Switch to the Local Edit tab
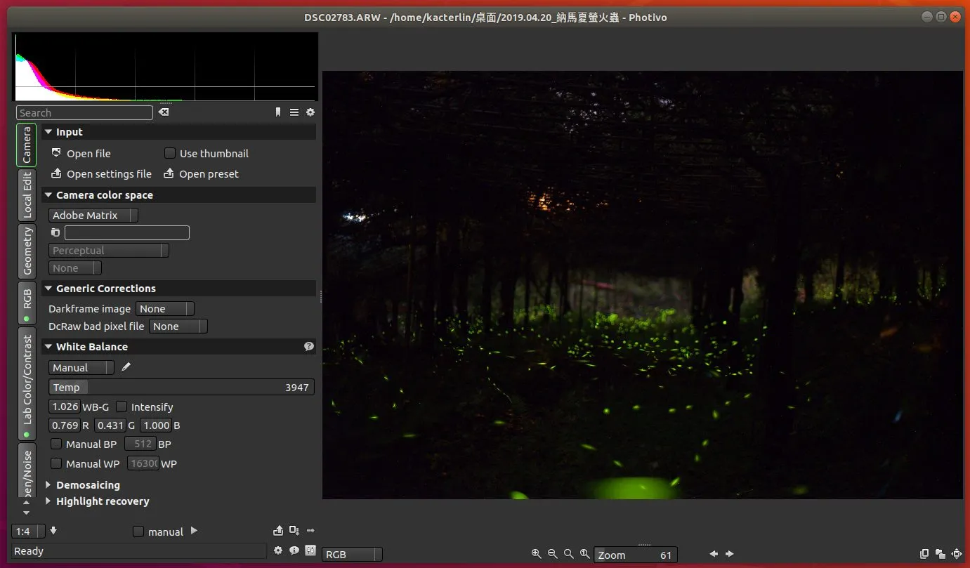This screenshot has height=568, width=970. pos(27,194)
